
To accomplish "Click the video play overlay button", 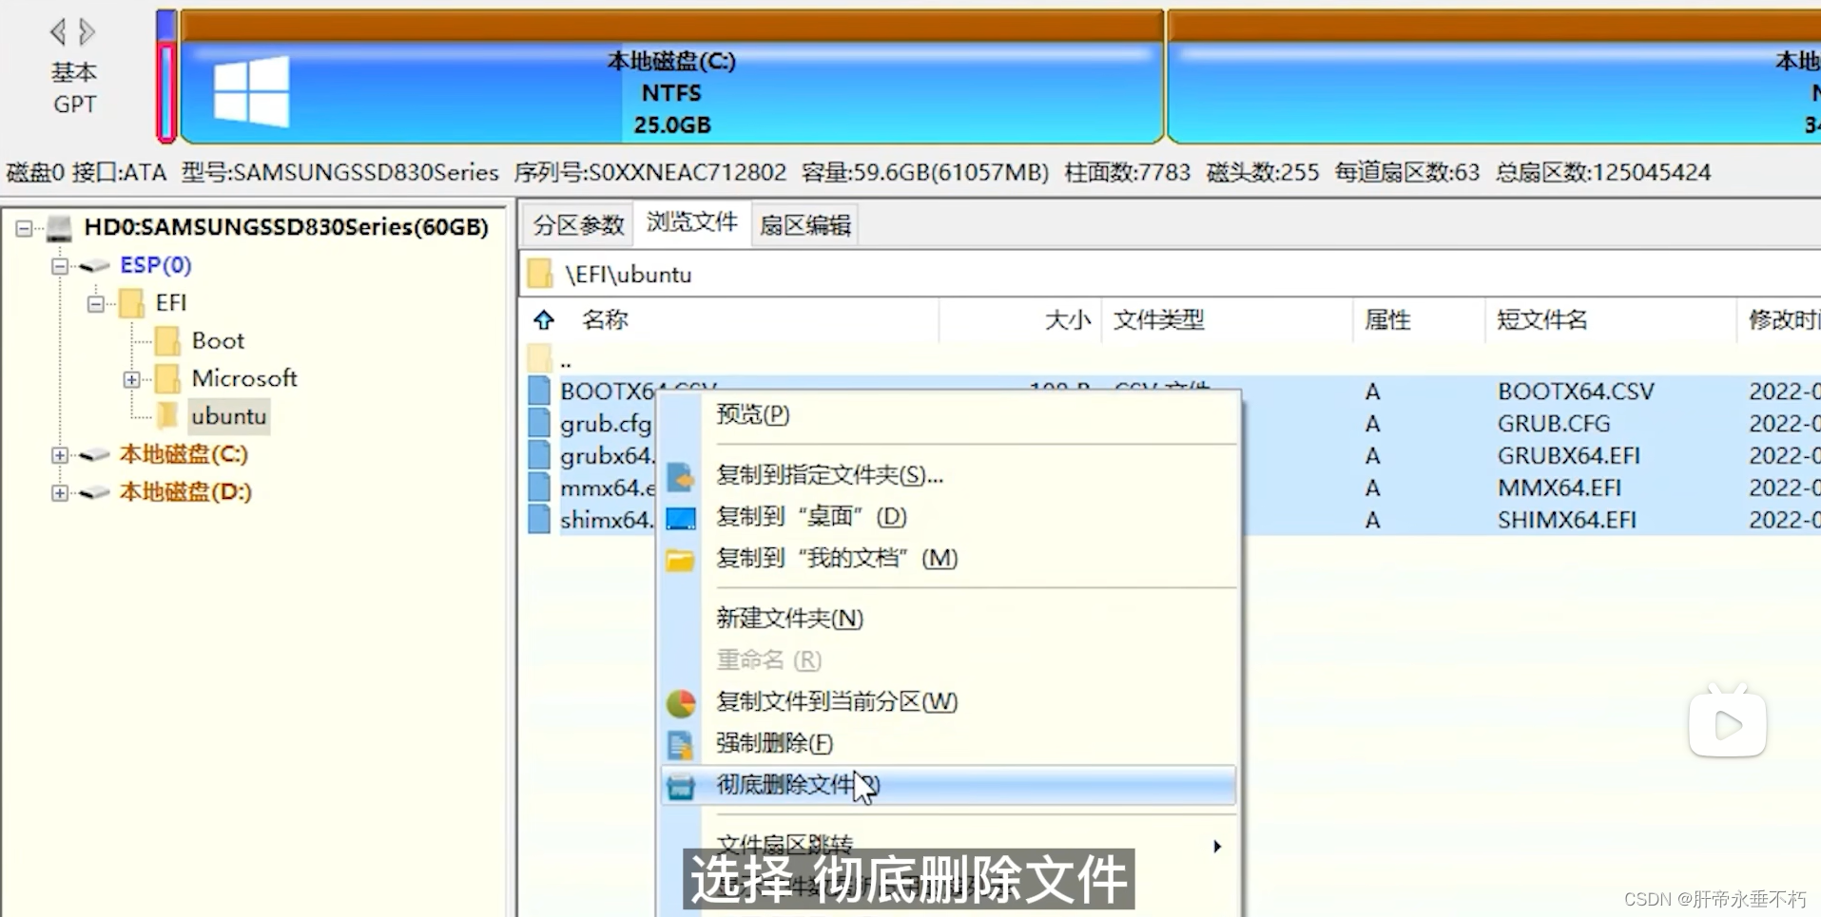I will click(x=1728, y=724).
